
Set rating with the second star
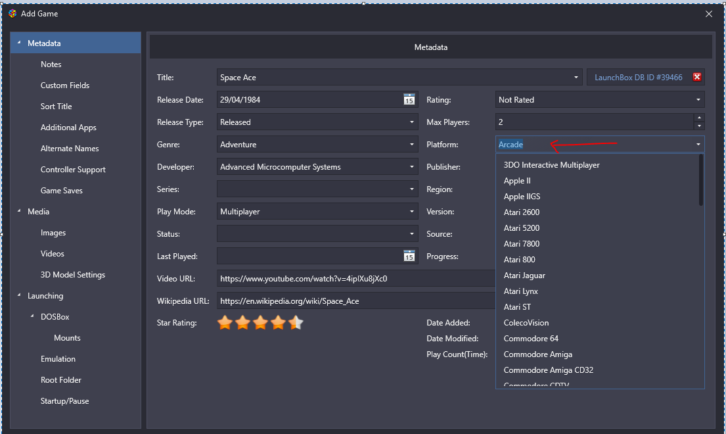tap(242, 322)
